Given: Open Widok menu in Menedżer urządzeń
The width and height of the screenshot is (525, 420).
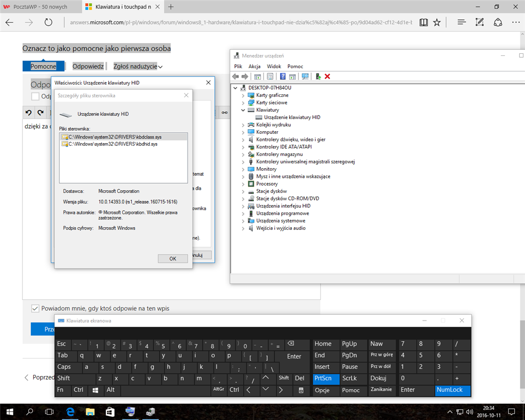Looking at the screenshot, I should coord(274,66).
